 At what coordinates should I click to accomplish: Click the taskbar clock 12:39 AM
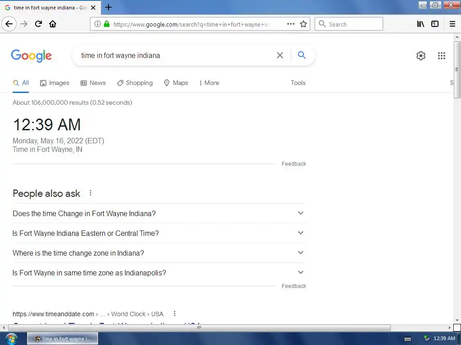point(444,339)
